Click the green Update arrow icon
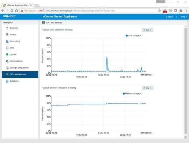The height and width of the screenshot is (143, 189). pyautogui.click(x=7, y=55)
